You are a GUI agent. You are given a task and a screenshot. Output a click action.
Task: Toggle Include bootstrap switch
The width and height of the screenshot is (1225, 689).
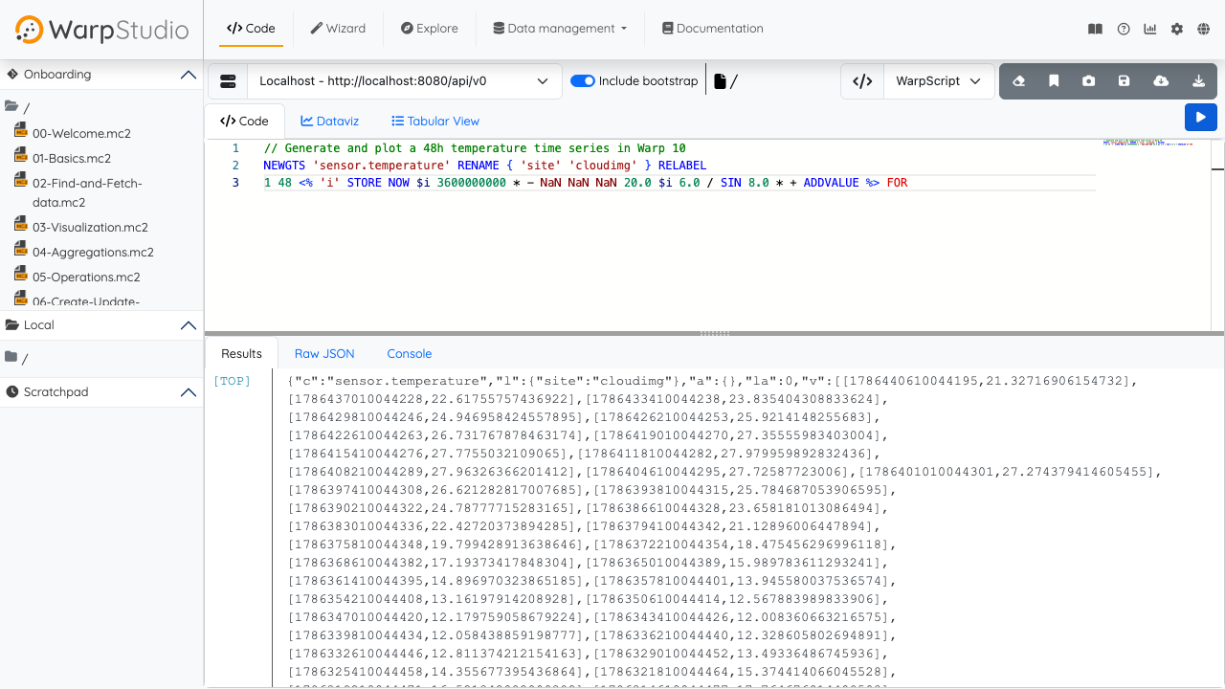pyautogui.click(x=583, y=81)
